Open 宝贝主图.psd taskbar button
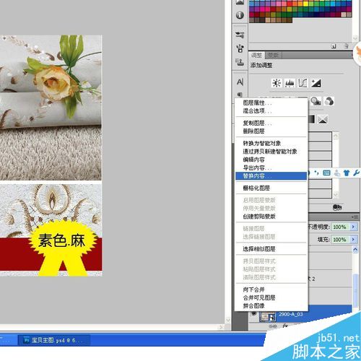 (54, 340)
